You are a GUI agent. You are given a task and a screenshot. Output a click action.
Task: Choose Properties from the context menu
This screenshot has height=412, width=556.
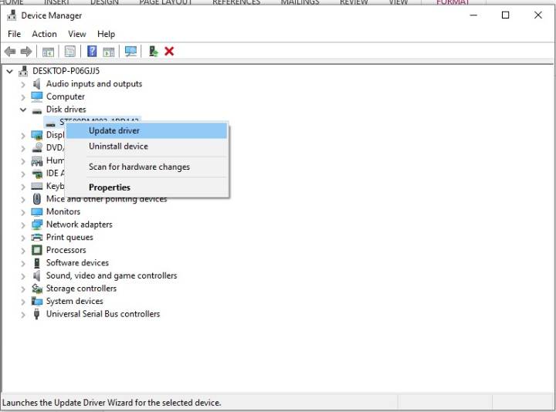point(147,187)
